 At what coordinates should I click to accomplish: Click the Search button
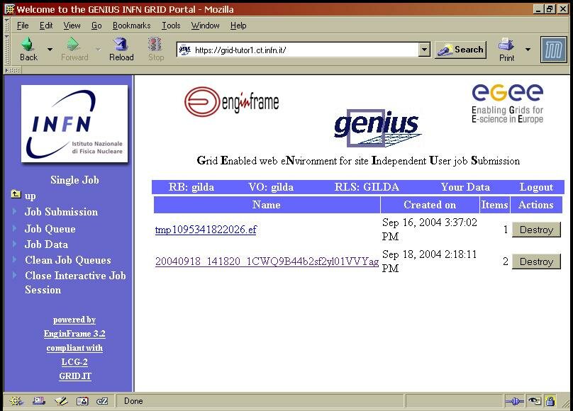pos(460,50)
